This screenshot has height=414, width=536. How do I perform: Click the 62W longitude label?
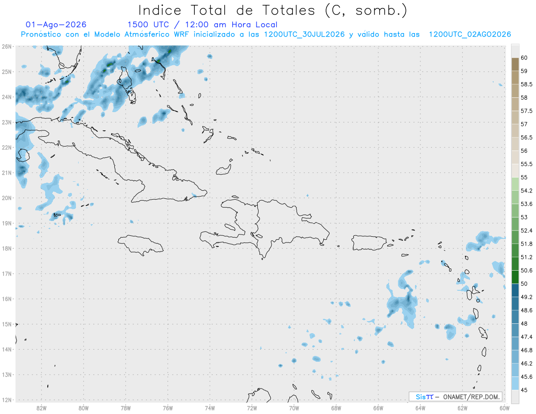tap(462, 408)
